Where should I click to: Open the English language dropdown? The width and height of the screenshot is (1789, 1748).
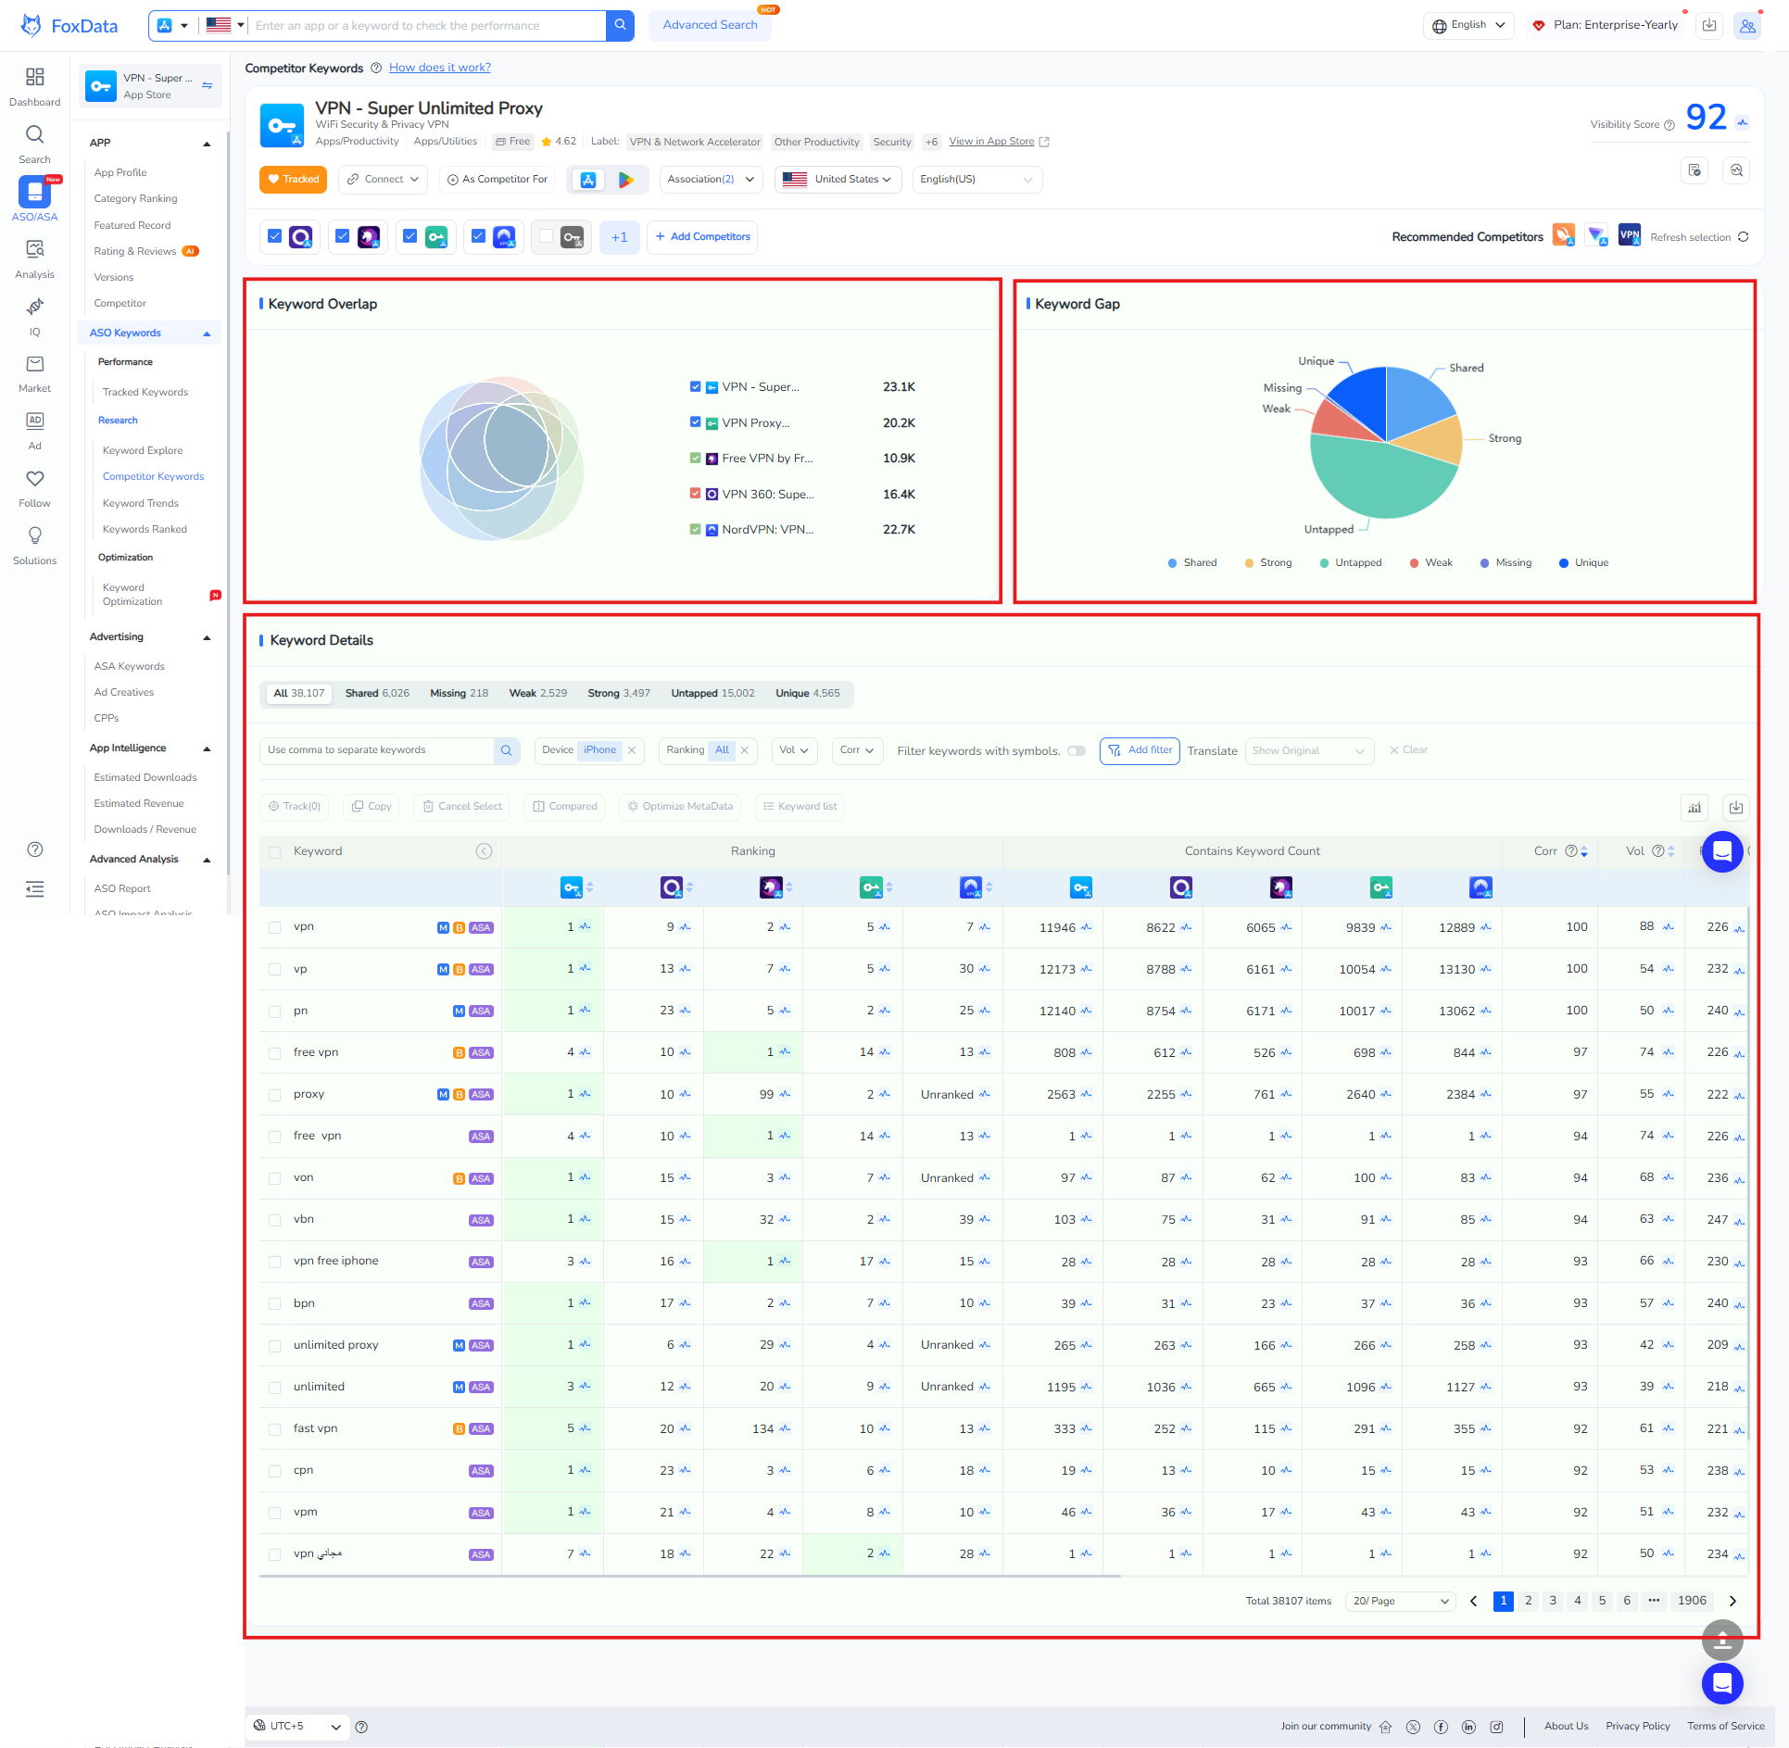(x=1468, y=25)
